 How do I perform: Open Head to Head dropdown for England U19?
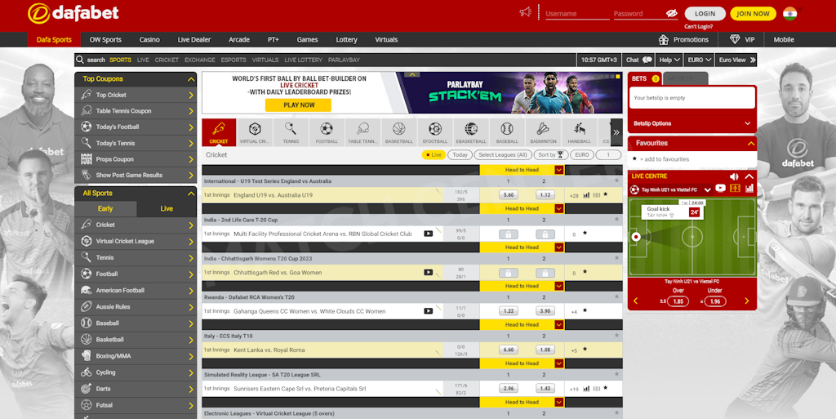pyautogui.click(x=558, y=170)
